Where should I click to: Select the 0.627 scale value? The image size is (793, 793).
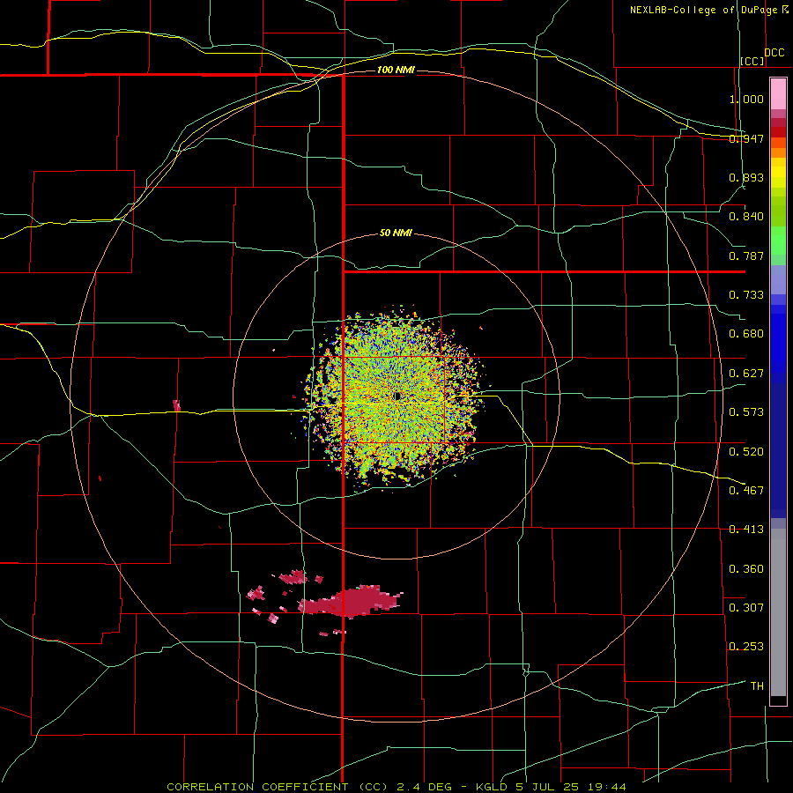pyautogui.click(x=746, y=374)
